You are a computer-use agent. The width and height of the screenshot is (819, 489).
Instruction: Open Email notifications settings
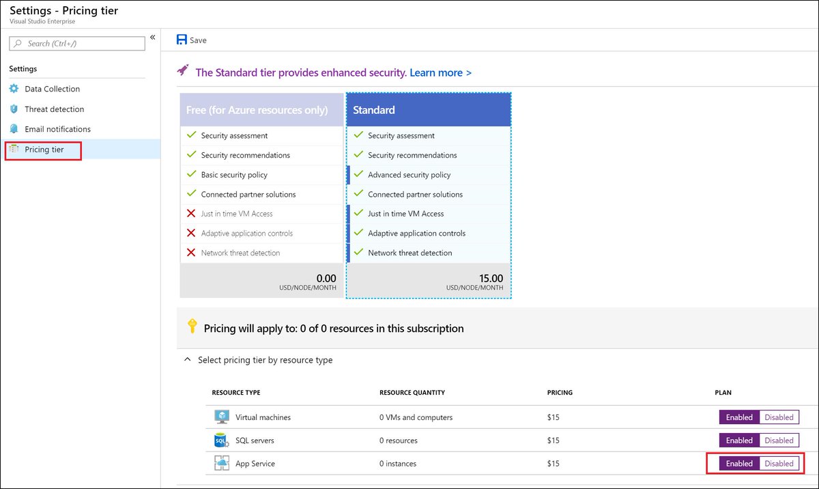(59, 128)
